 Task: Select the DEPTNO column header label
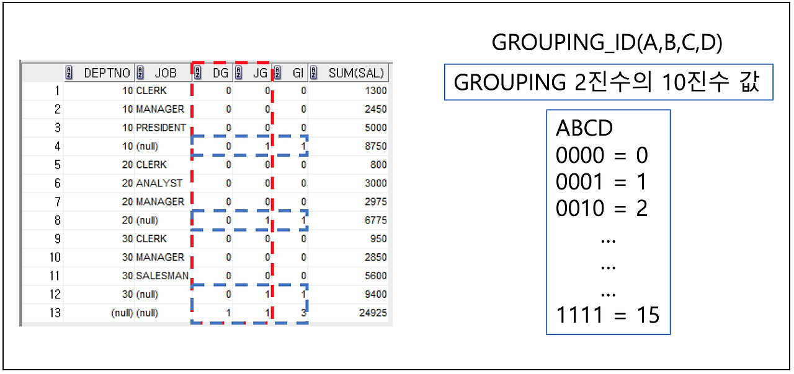107,73
